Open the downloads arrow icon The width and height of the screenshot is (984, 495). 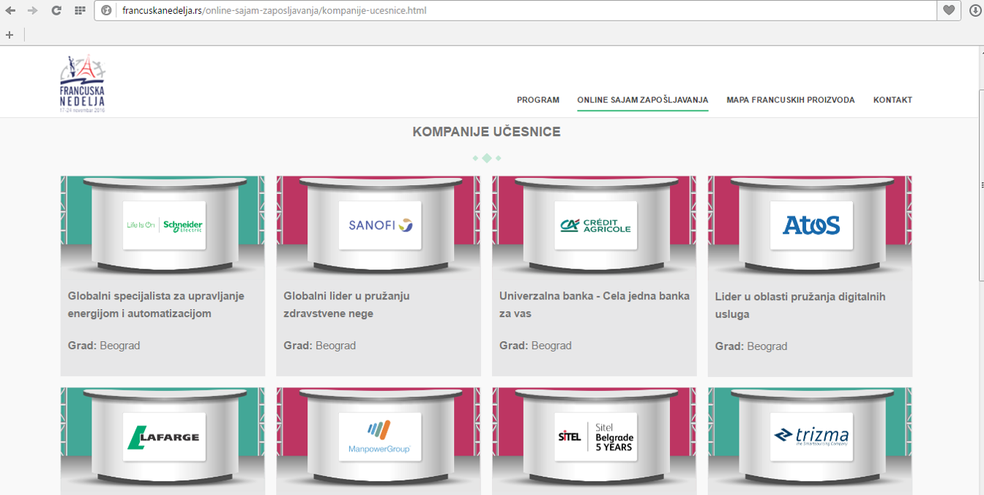click(974, 10)
